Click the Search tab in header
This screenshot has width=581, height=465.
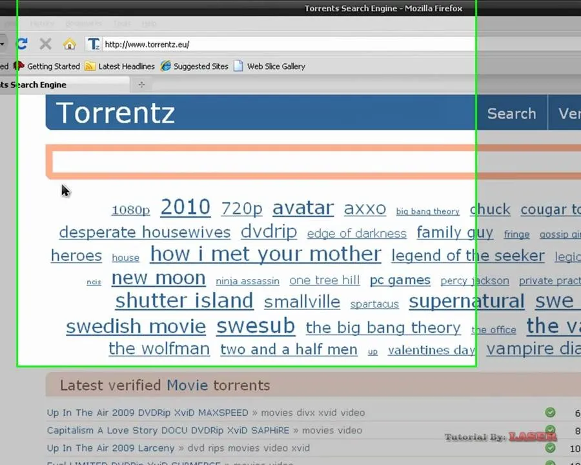(x=511, y=114)
